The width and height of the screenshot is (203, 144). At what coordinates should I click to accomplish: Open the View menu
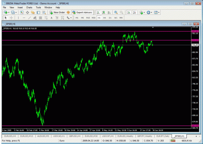[12, 7]
